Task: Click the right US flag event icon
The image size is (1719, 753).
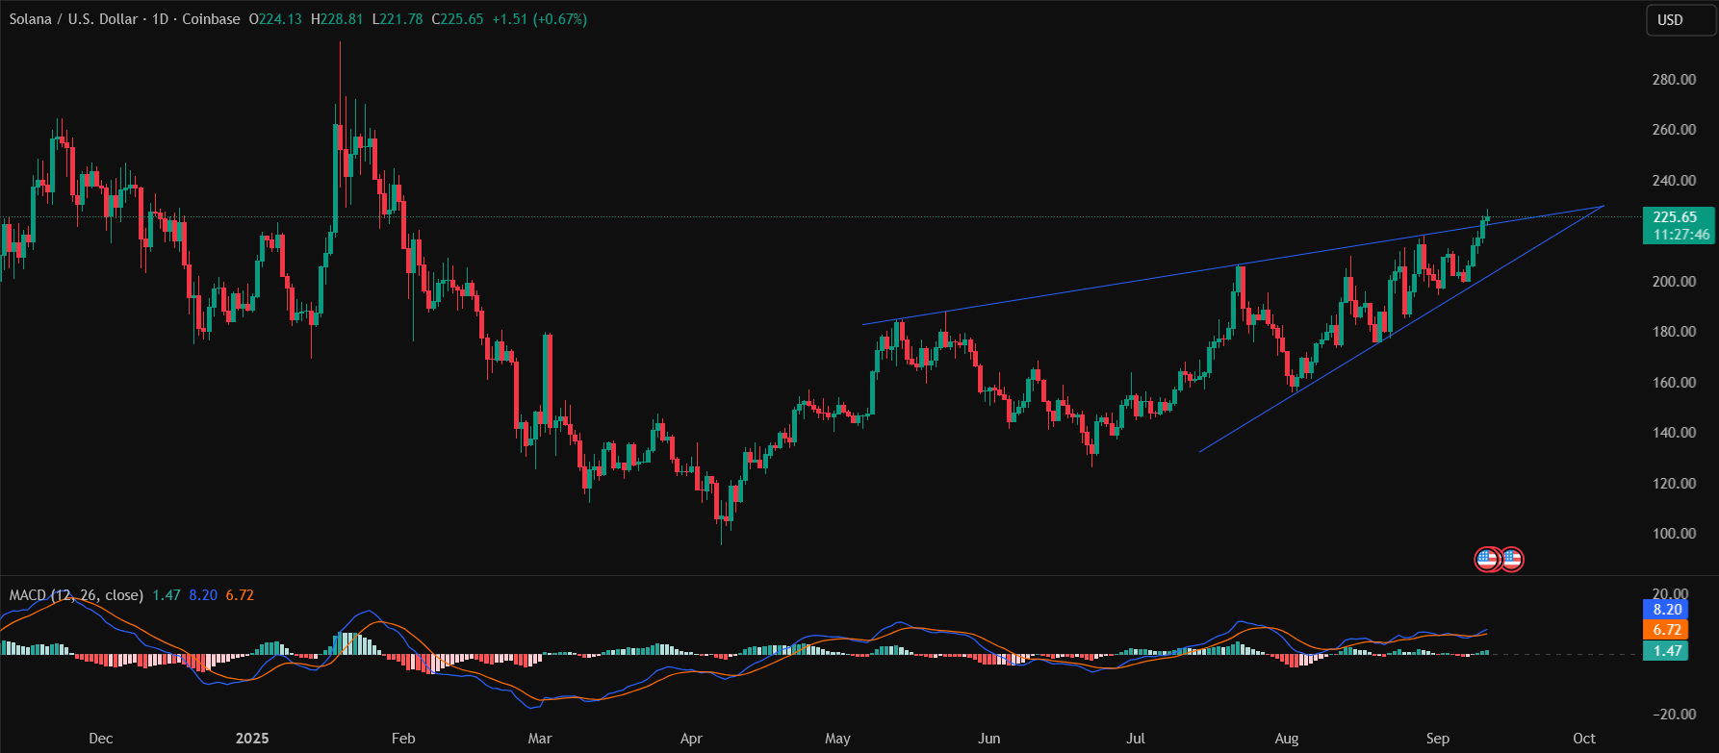Action: coord(1512,559)
